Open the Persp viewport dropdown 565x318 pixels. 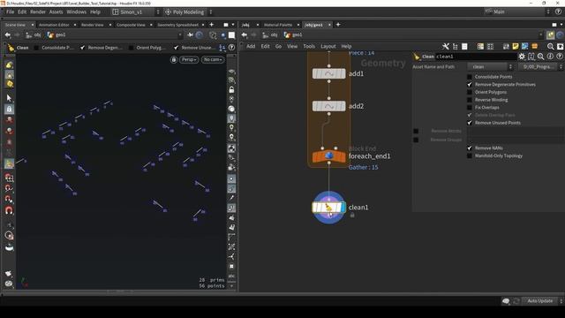pos(189,59)
